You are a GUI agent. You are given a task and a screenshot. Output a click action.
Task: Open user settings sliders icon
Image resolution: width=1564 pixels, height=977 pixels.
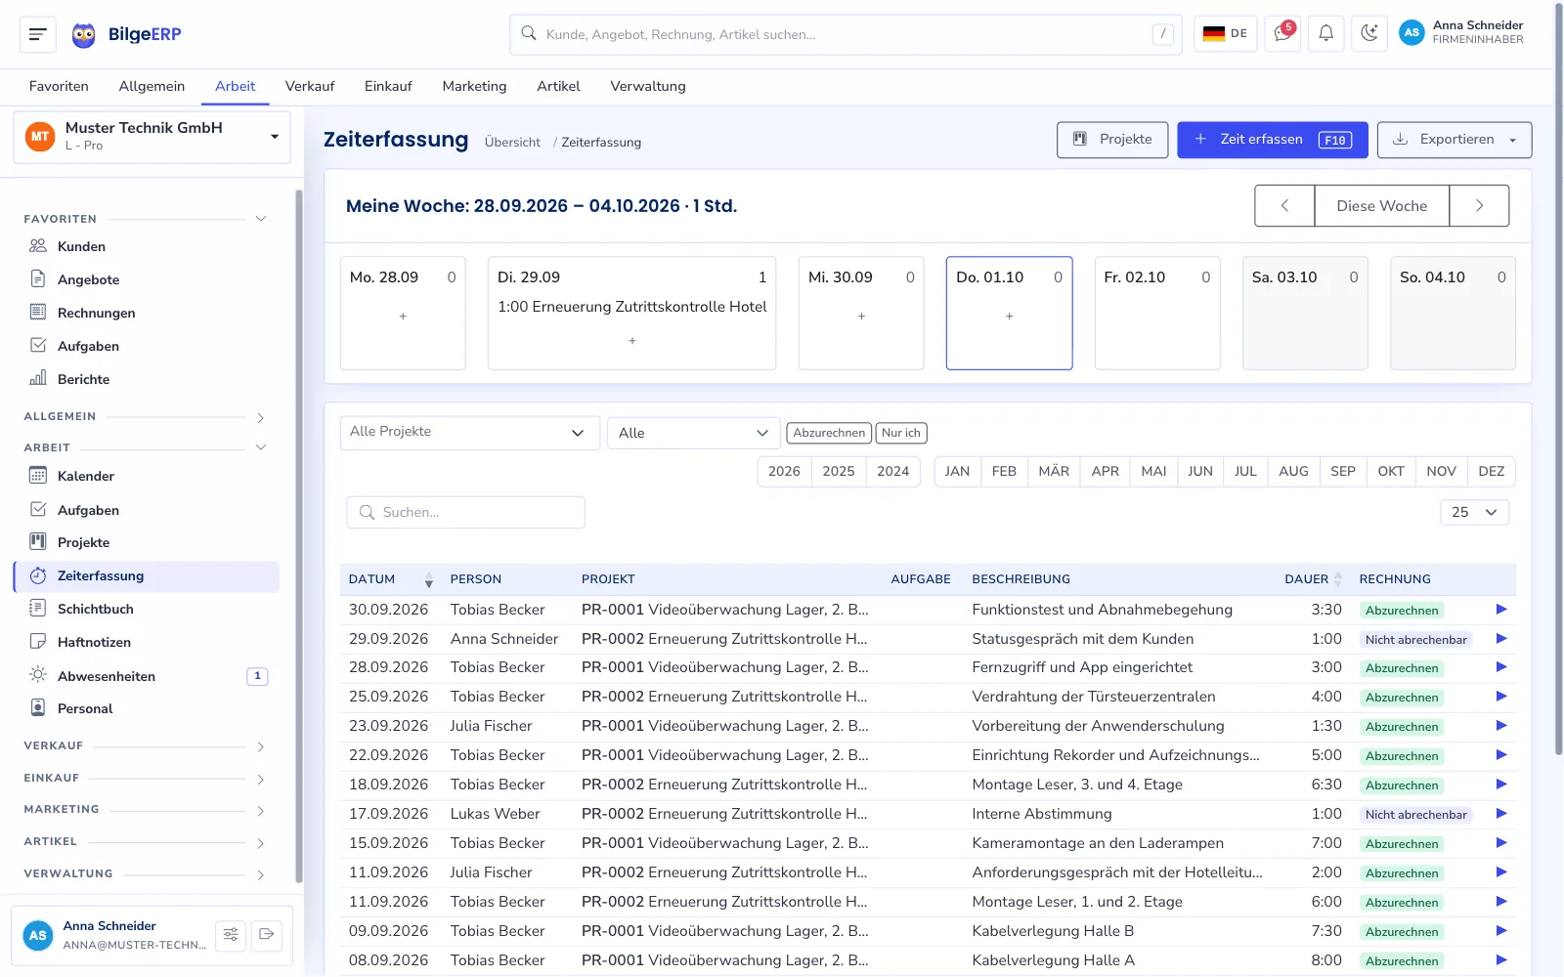231,935
